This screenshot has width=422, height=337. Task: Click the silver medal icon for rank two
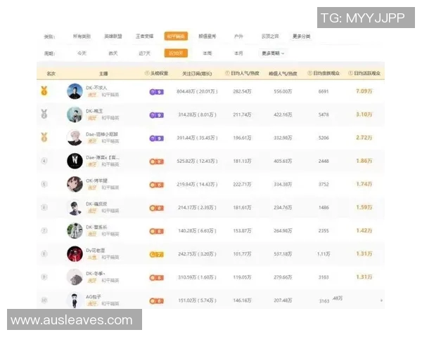click(x=44, y=114)
